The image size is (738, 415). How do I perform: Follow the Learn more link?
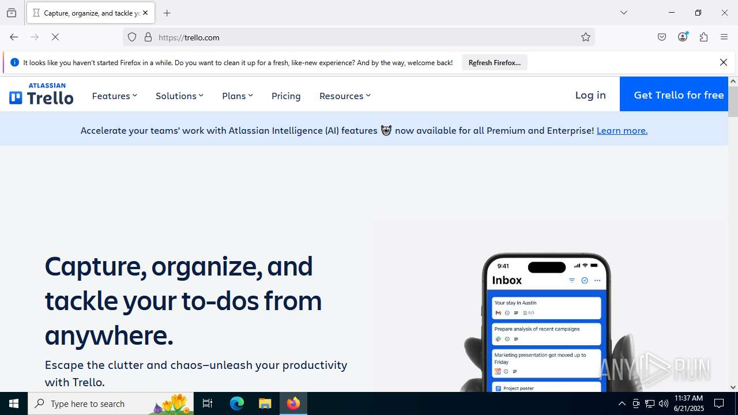click(x=622, y=130)
